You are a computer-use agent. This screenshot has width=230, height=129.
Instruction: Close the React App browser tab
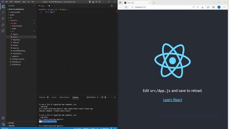[150, 3]
